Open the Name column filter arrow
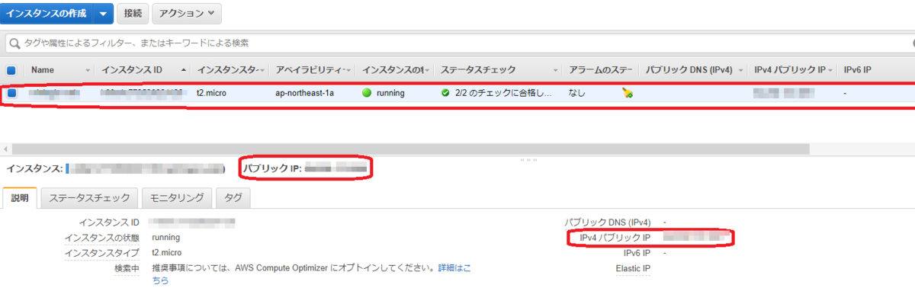 tap(88, 70)
